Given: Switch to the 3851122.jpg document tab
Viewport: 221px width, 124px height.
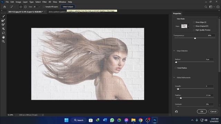Looking at the screenshot, I should pos(26,12).
